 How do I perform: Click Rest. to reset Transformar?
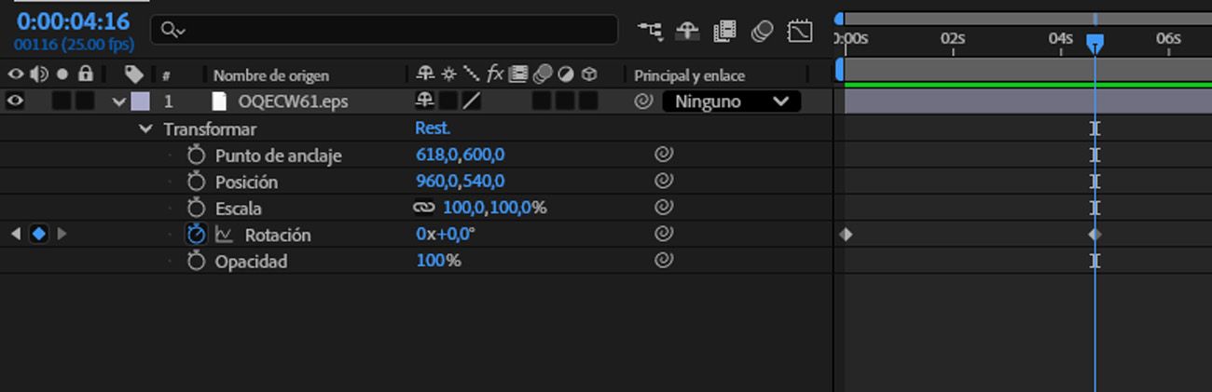tap(432, 129)
